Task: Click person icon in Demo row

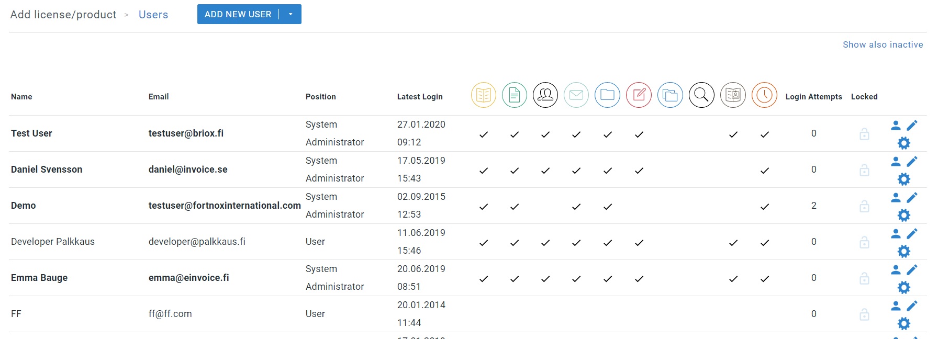Action: 896,198
